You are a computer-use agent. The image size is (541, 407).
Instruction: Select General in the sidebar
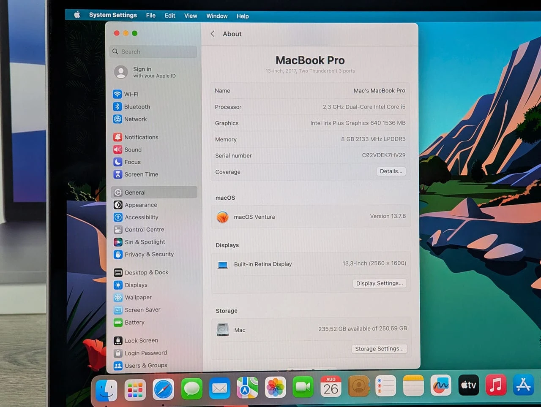tap(154, 192)
